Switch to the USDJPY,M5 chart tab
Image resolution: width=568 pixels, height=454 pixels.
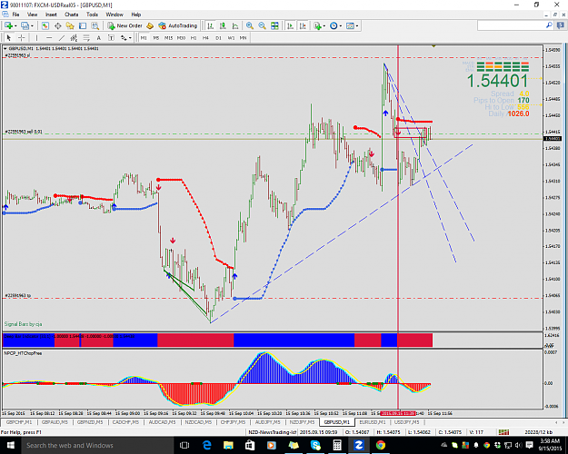coord(407,422)
